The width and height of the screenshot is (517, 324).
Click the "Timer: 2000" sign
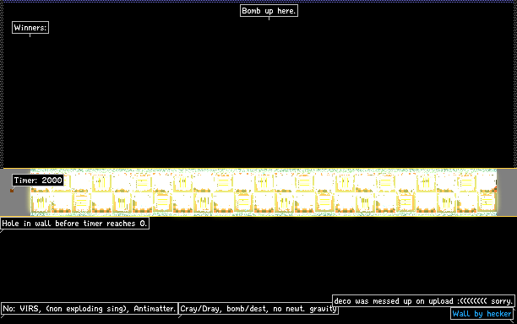[38, 180]
